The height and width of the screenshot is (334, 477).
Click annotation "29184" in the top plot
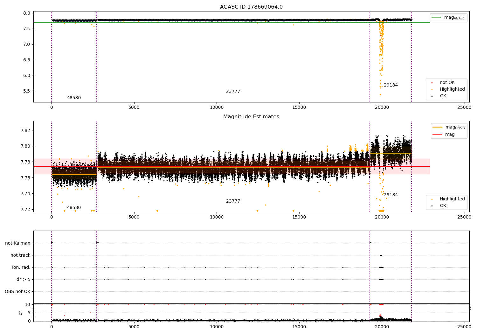coord(391,85)
